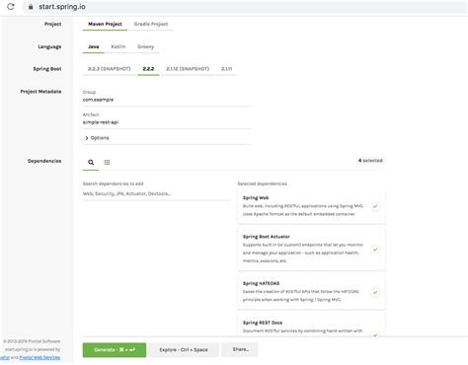The image size is (468, 365).
Task: Uncheck the Spring REST Docs dependency
Action: tap(375, 334)
